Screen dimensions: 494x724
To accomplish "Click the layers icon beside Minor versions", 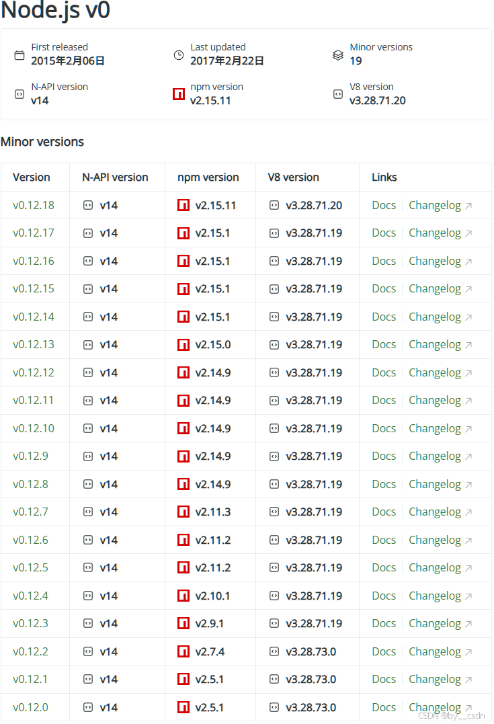I will click(x=338, y=55).
